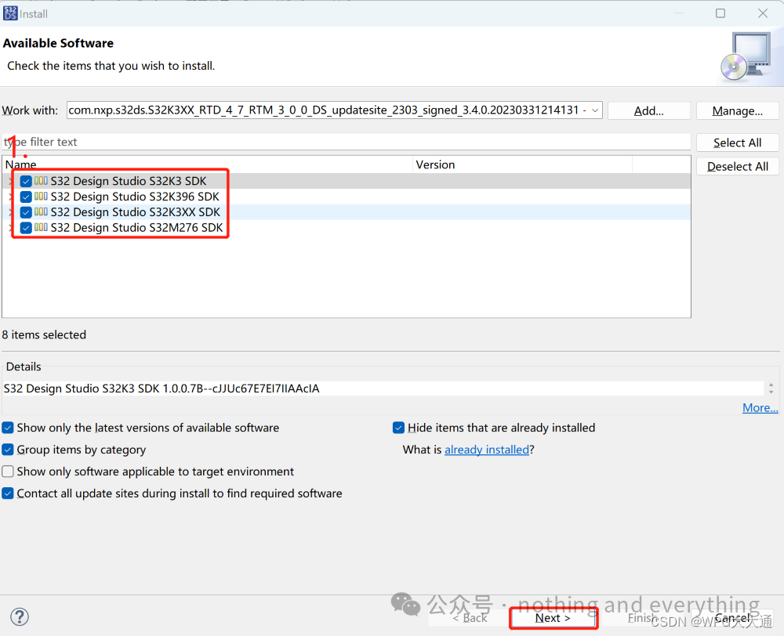Click Deselect All button
784x636 pixels.
click(738, 166)
